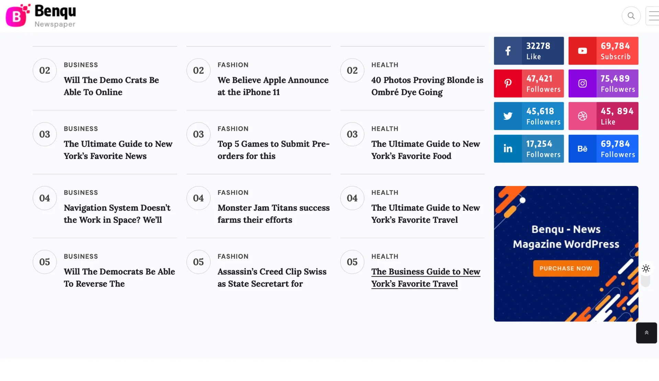Viewport: 659px width, 381px height.
Task: Click the Behance followers icon
Action: [x=582, y=149]
